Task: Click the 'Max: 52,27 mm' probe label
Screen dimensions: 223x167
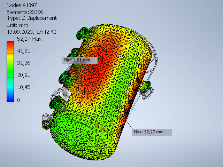Action: [152, 132]
